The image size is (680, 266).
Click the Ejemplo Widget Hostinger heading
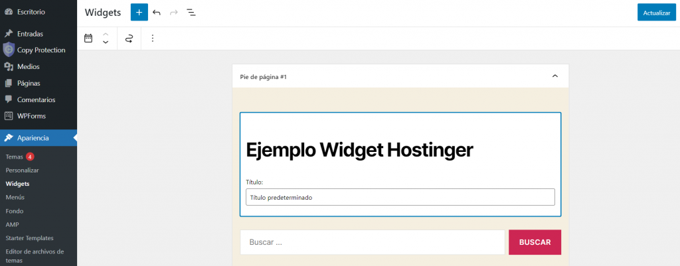(x=359, y=151)
